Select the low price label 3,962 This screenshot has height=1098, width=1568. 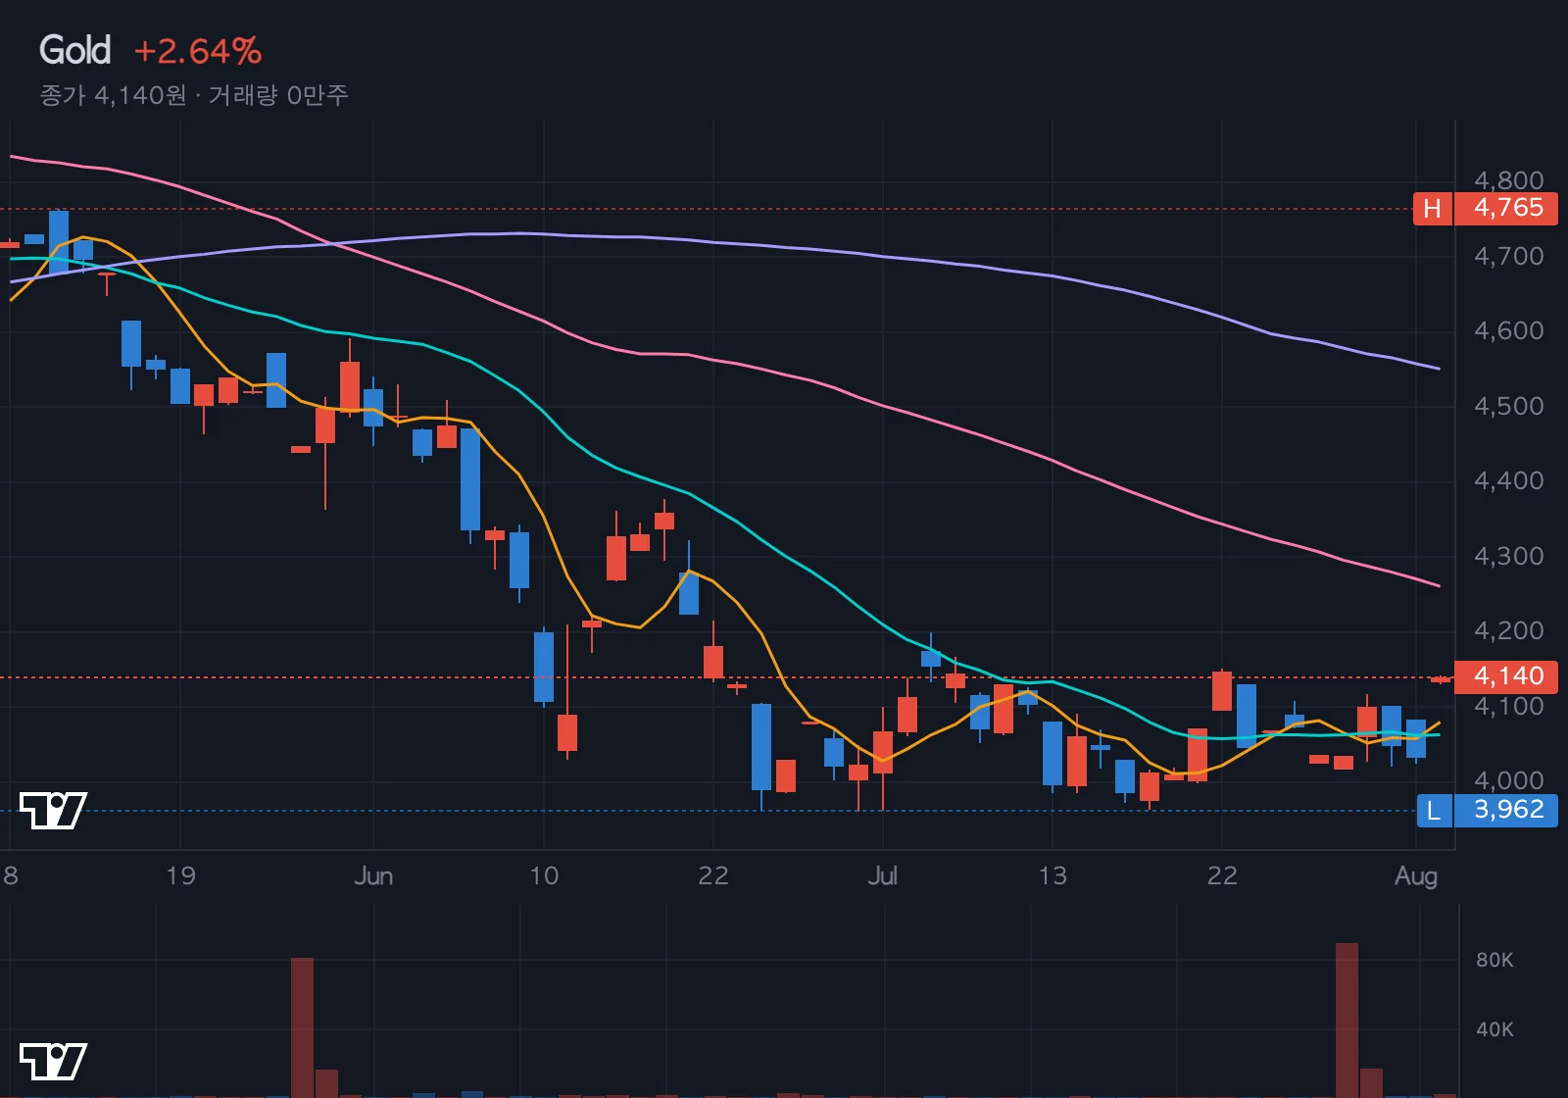coord(1507,810)
